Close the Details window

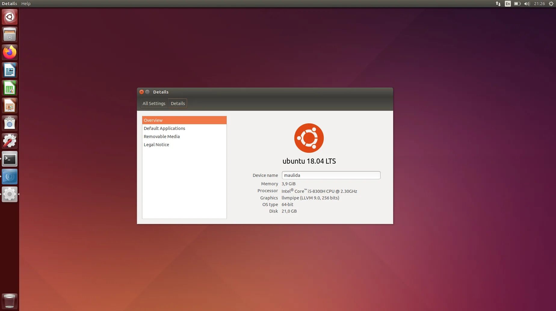pyautogui.click(x=141, y=92)
